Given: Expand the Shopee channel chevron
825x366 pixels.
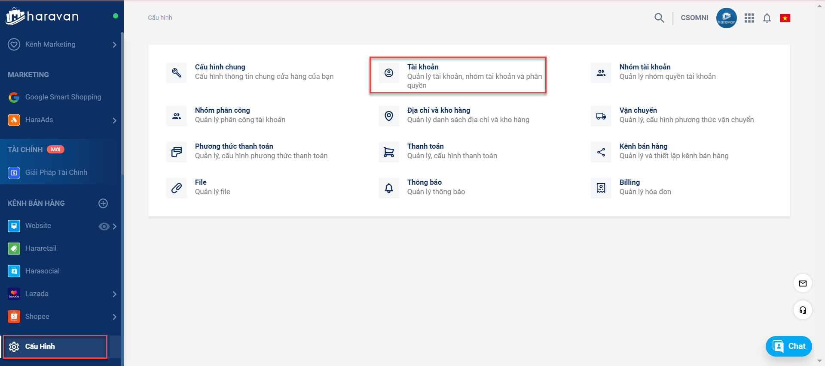Looking at the screenshot, I should coord(114,317).
